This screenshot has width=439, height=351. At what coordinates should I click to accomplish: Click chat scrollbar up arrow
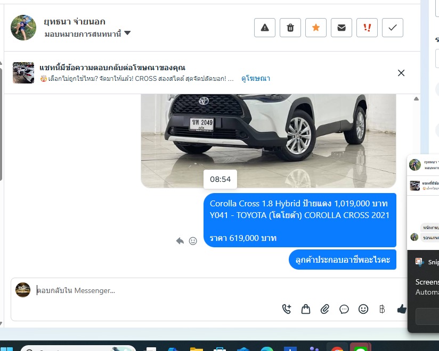coord(416,98)
